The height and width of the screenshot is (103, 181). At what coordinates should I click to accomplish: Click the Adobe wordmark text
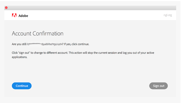23,16
